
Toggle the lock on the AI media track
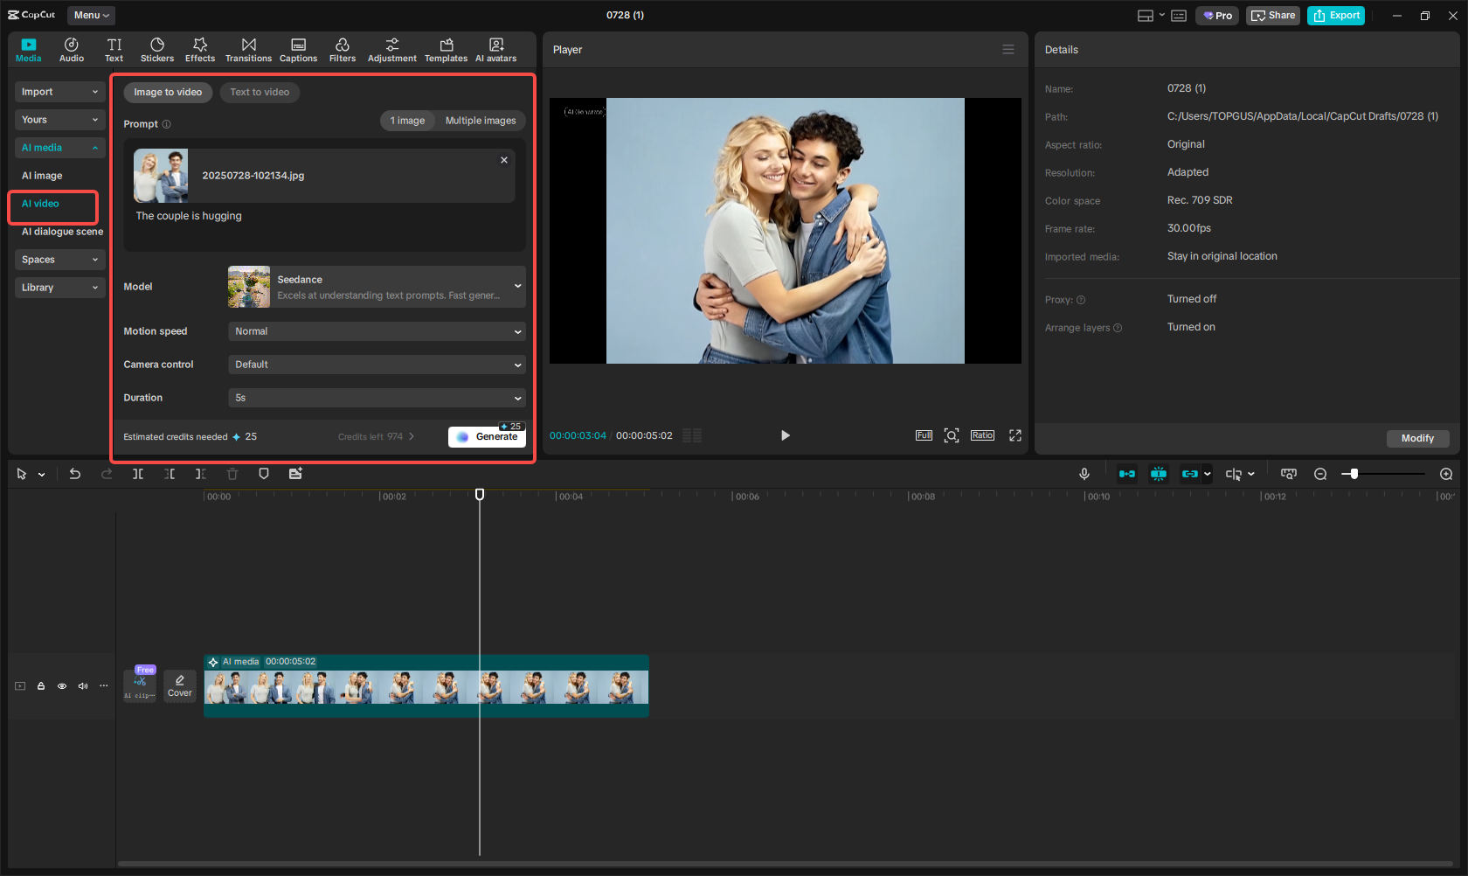point(40,686)
